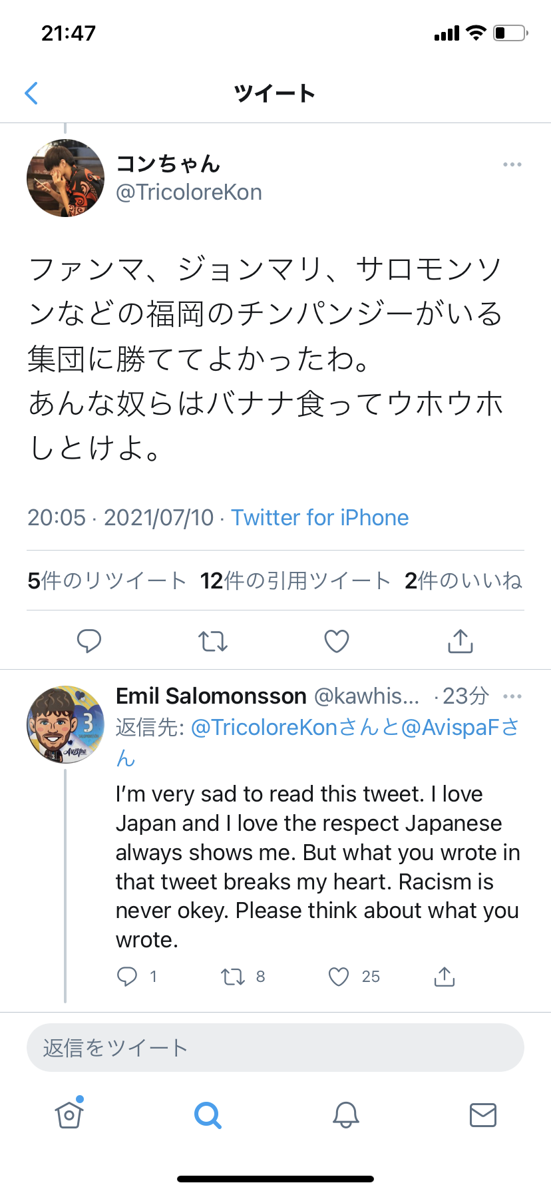Tap the reply bubble under the main tweet
The width and height of the screenshot is (551, 1193).
coord(89,640)
